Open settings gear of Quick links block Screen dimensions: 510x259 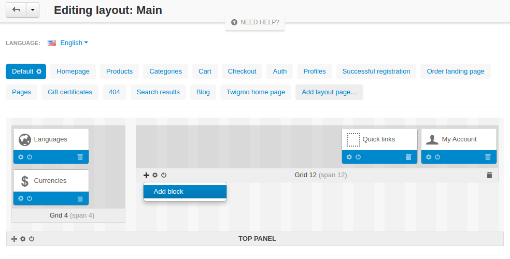349,157
